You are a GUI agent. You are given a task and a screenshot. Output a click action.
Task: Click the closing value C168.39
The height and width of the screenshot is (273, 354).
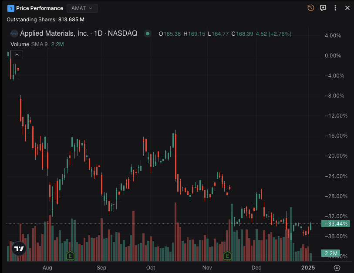pyautogui.click(x=242, y=34)
